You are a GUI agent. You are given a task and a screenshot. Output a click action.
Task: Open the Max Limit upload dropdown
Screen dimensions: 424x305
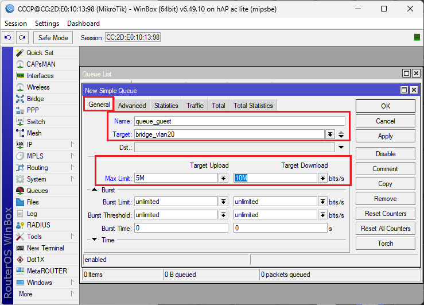pos(223,178)
